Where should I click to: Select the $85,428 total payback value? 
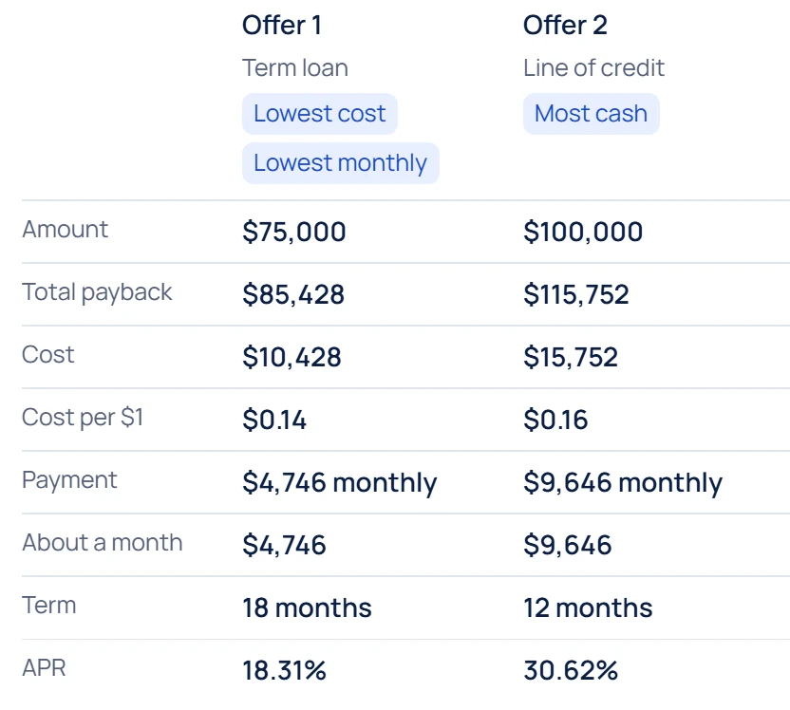(293, 294)
